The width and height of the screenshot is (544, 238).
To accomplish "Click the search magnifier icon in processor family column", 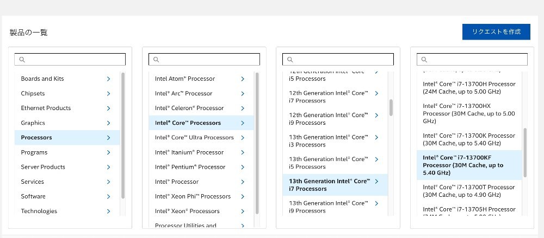I will pos(156,60).
